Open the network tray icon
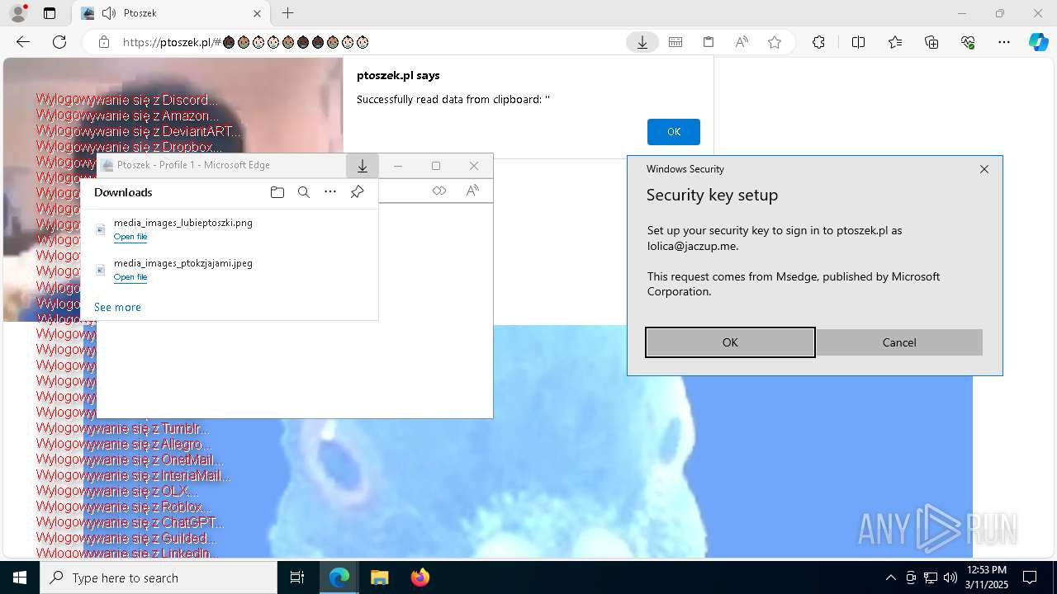 click(930, 577)
